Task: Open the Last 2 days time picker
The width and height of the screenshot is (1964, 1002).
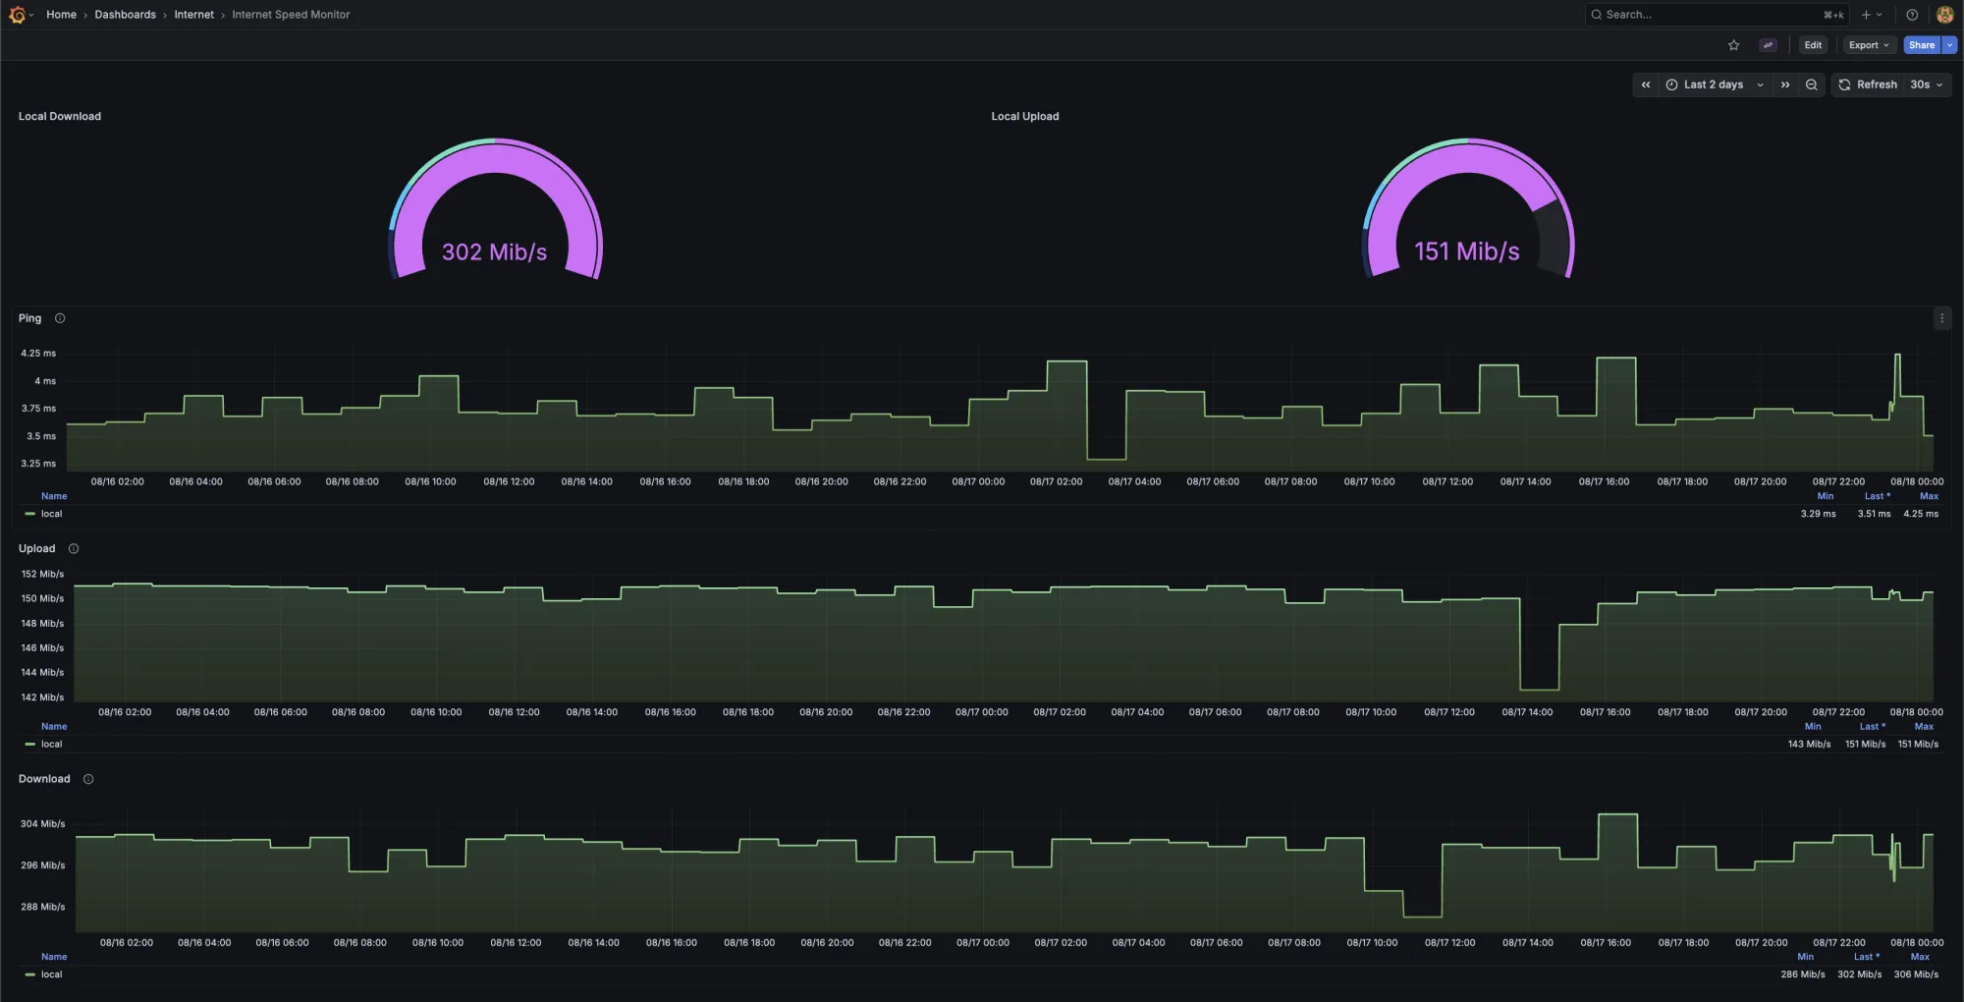Action: [1715, 84]
